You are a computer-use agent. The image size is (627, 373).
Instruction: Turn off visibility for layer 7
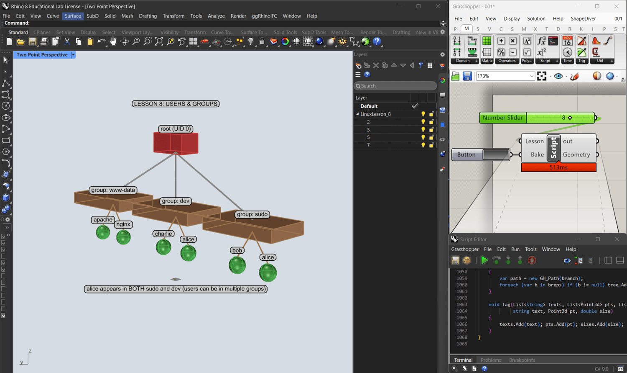pyautogui.click(x=423, y=145)
